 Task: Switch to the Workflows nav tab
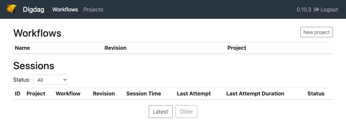coord(65,9)
